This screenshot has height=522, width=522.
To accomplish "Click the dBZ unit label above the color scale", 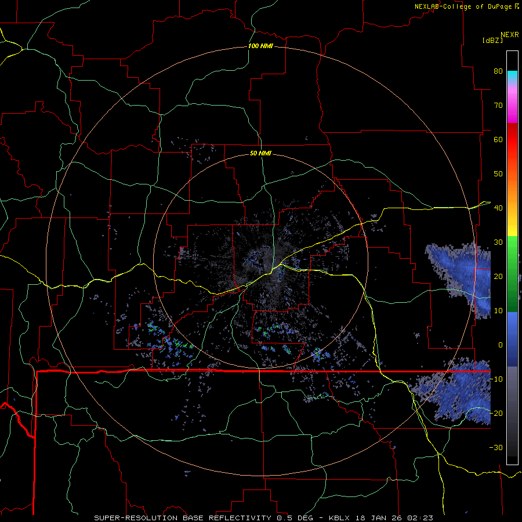I will click(x=492, y=40).
